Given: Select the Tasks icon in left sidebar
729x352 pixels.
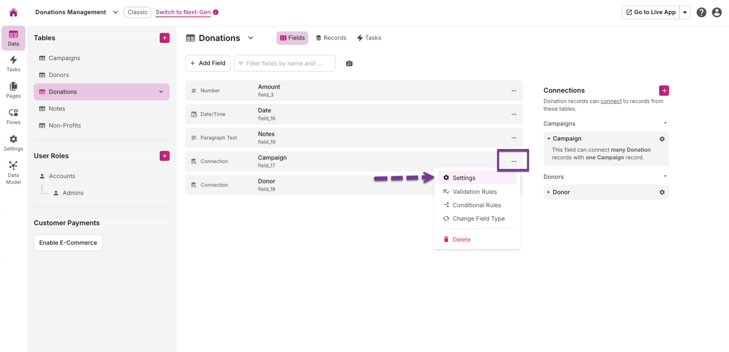Looking at the screenshot, I should (13, 64).
